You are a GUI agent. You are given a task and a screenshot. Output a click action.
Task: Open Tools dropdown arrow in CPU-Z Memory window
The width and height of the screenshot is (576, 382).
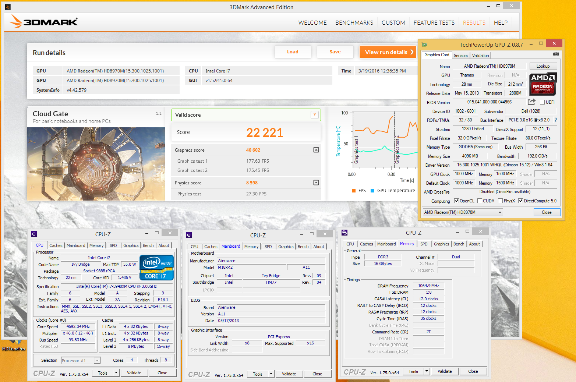click(427, 371)
